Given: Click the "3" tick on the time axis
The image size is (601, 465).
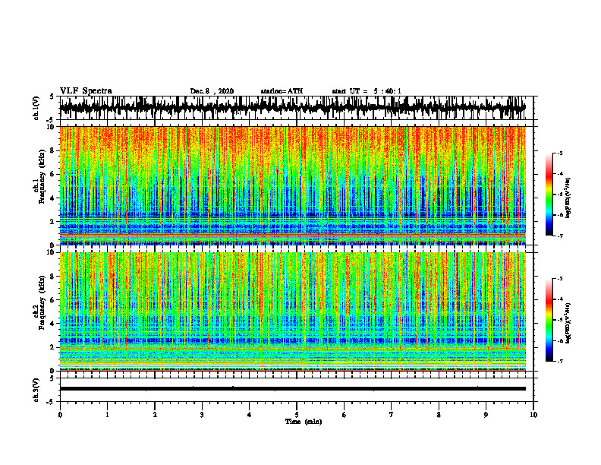Looking at the screenshot, I should 202,415.
